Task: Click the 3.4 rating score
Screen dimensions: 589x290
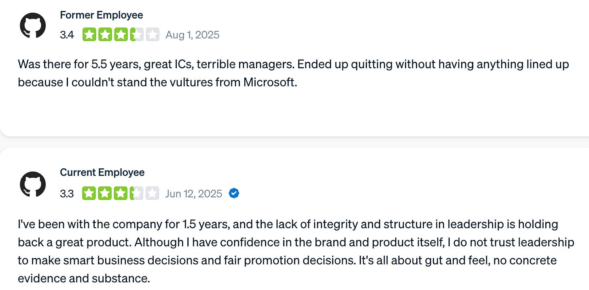Action: (x=67, y=35)
